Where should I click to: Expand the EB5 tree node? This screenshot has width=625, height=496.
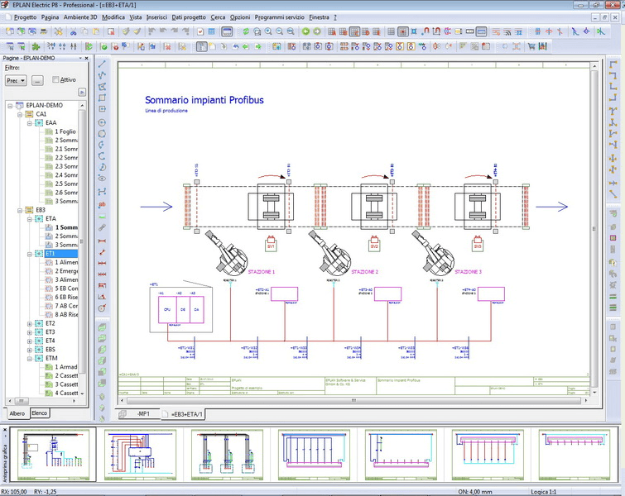(30, 350)
